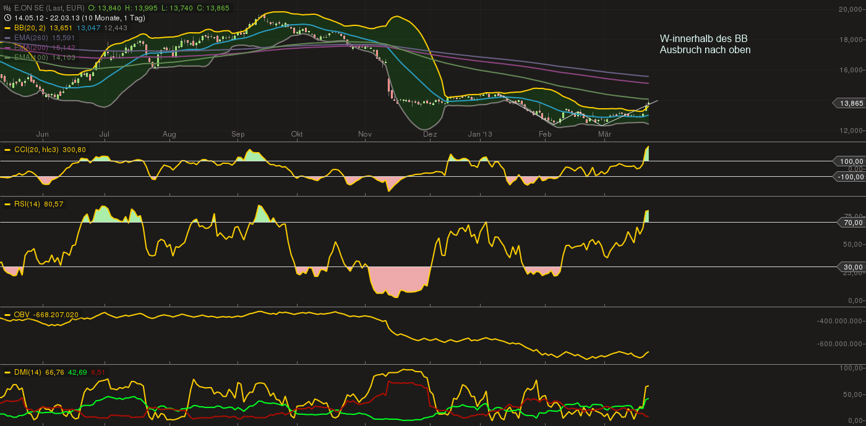Screen dimensions: 866x426
Task: Click the red DMI value 8,51
Action: tap(98, 372)
